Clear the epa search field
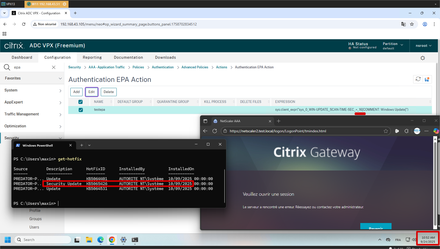 [x=54, y=67]
